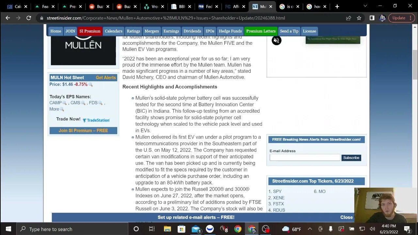The height and width of the screenshot is (235, 418).
Task: Show hidden system tray icons
Action: 310,229
